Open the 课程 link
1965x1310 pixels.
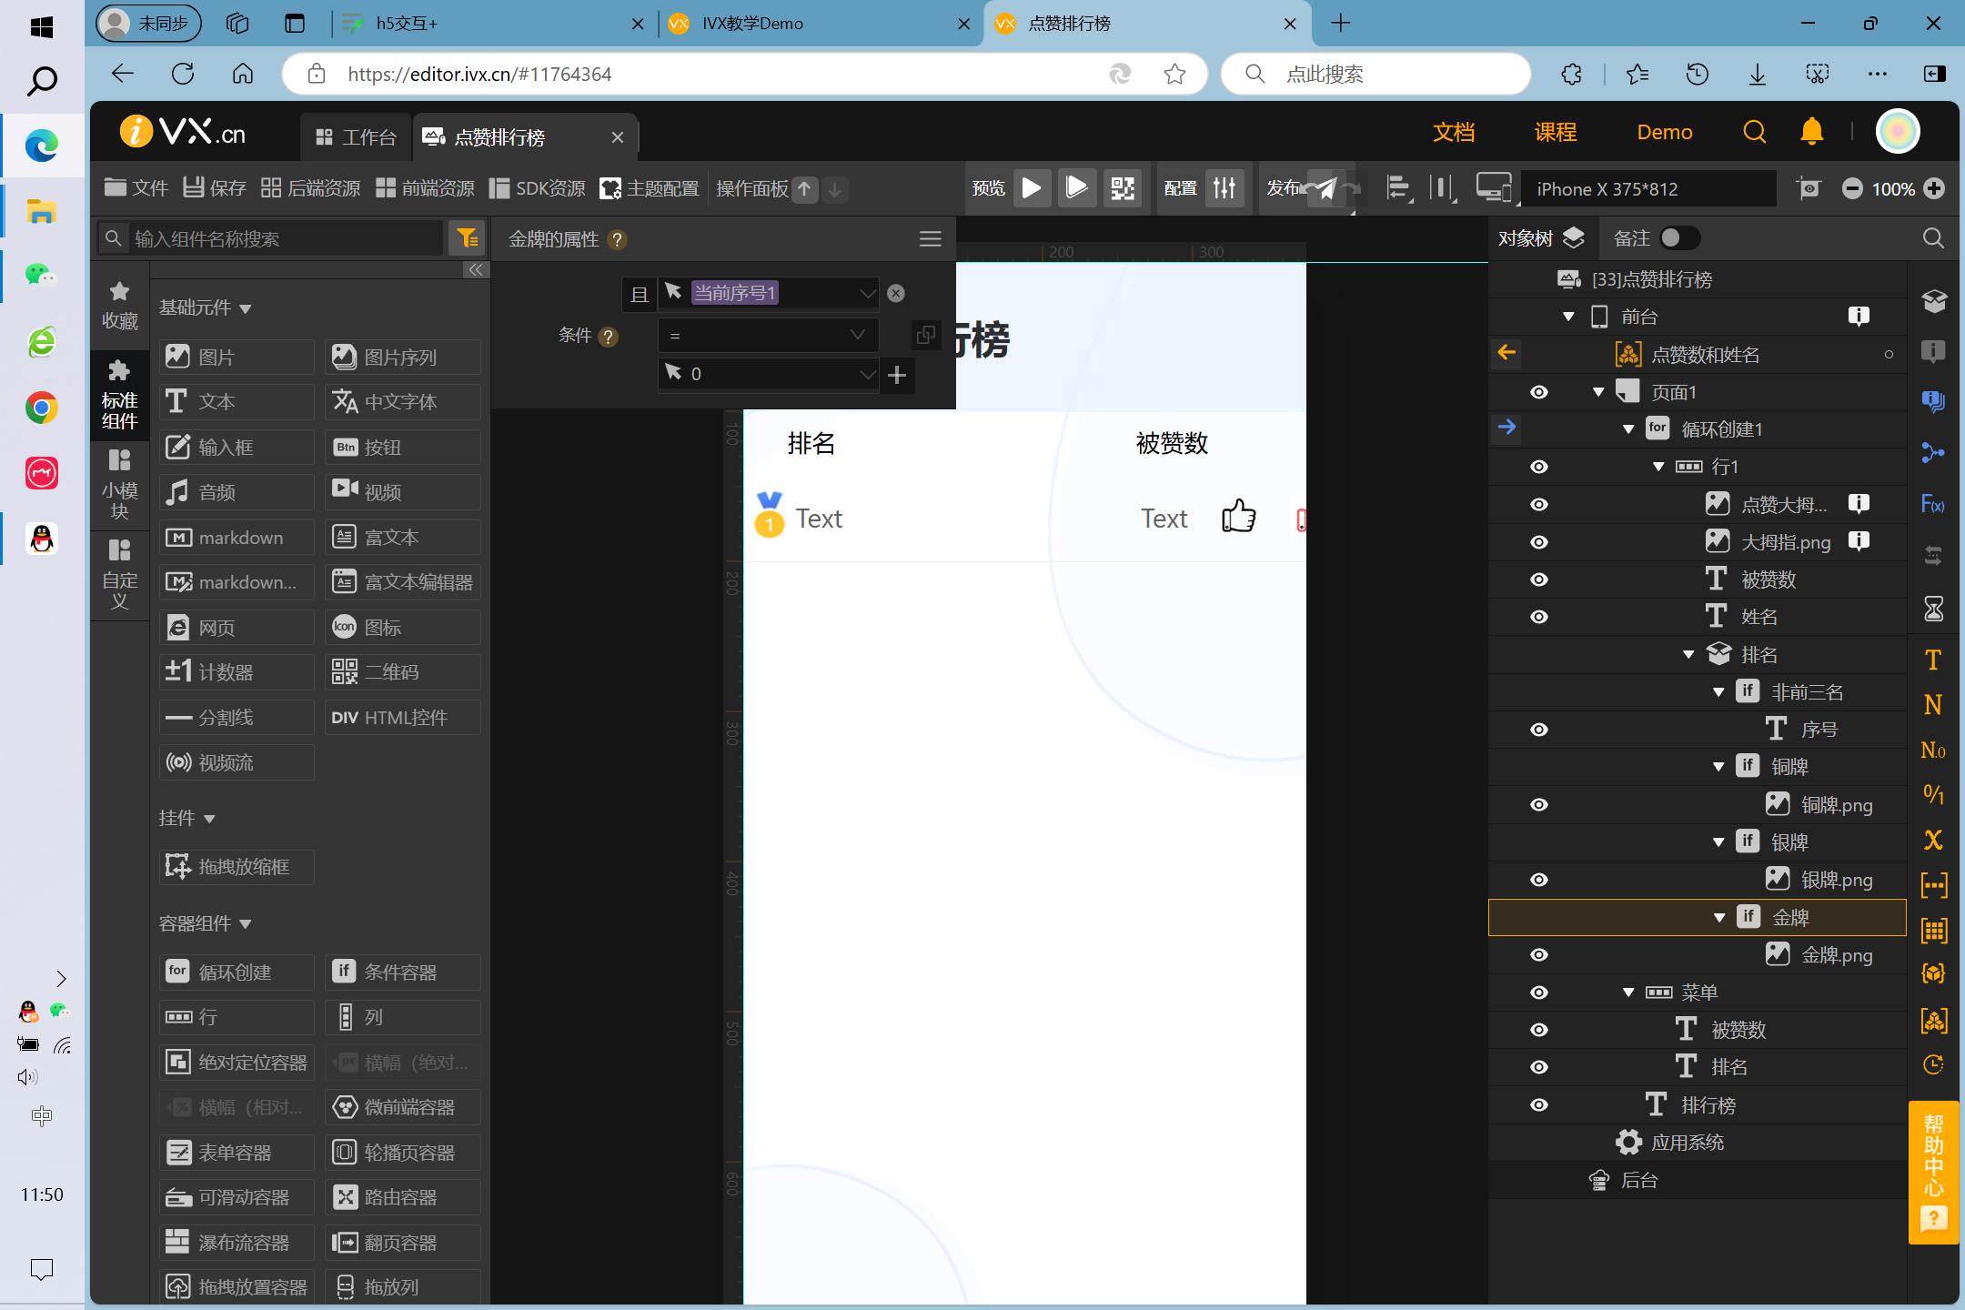(1556, 132)
